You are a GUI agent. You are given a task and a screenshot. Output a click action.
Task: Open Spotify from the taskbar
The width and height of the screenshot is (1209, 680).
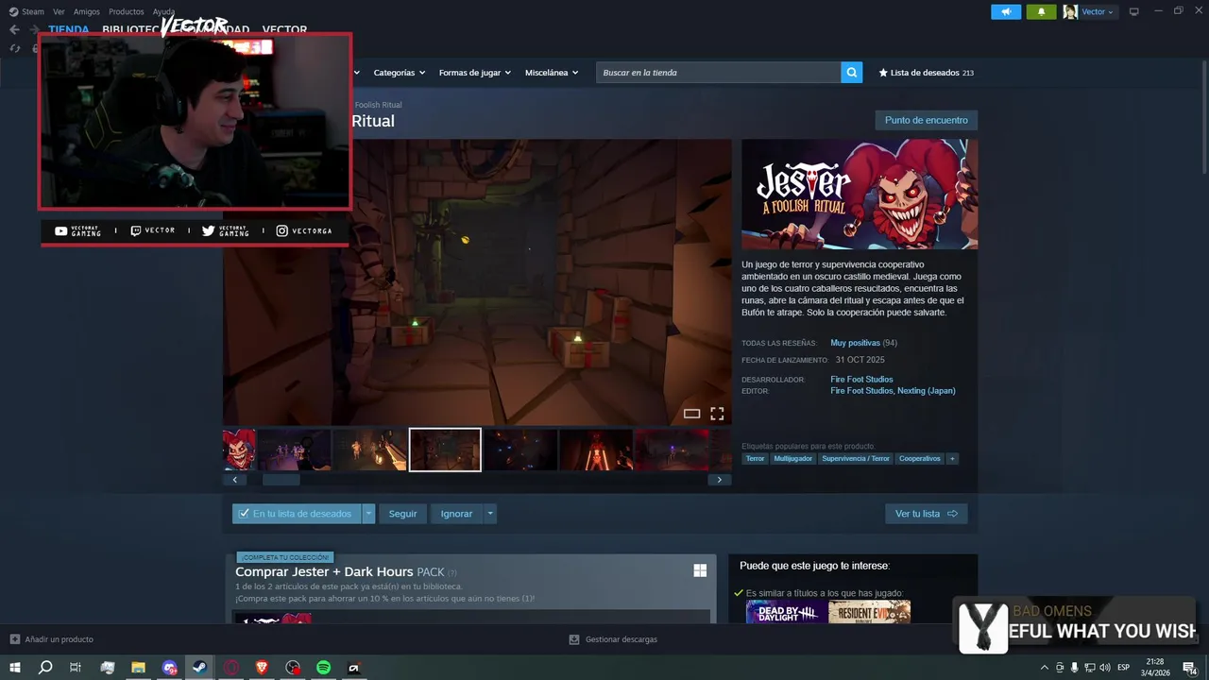(x=323, y=668)
